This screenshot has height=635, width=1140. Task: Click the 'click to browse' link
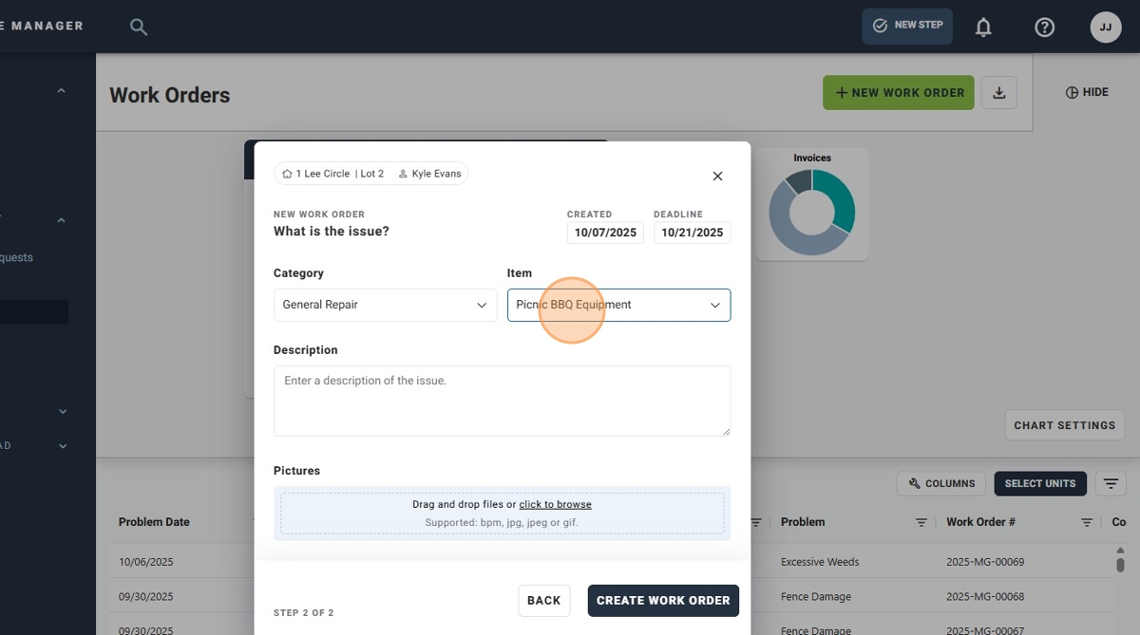(x=555, y=504)
